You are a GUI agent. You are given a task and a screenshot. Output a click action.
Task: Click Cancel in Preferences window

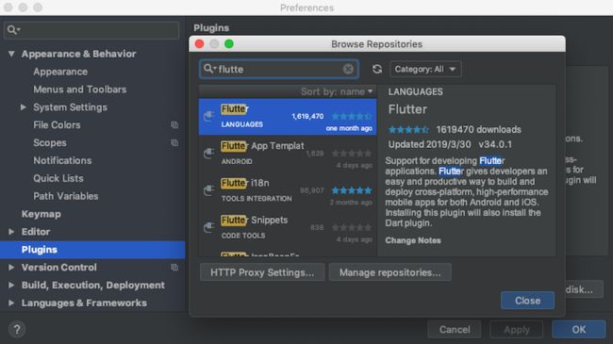click(455, 330)
